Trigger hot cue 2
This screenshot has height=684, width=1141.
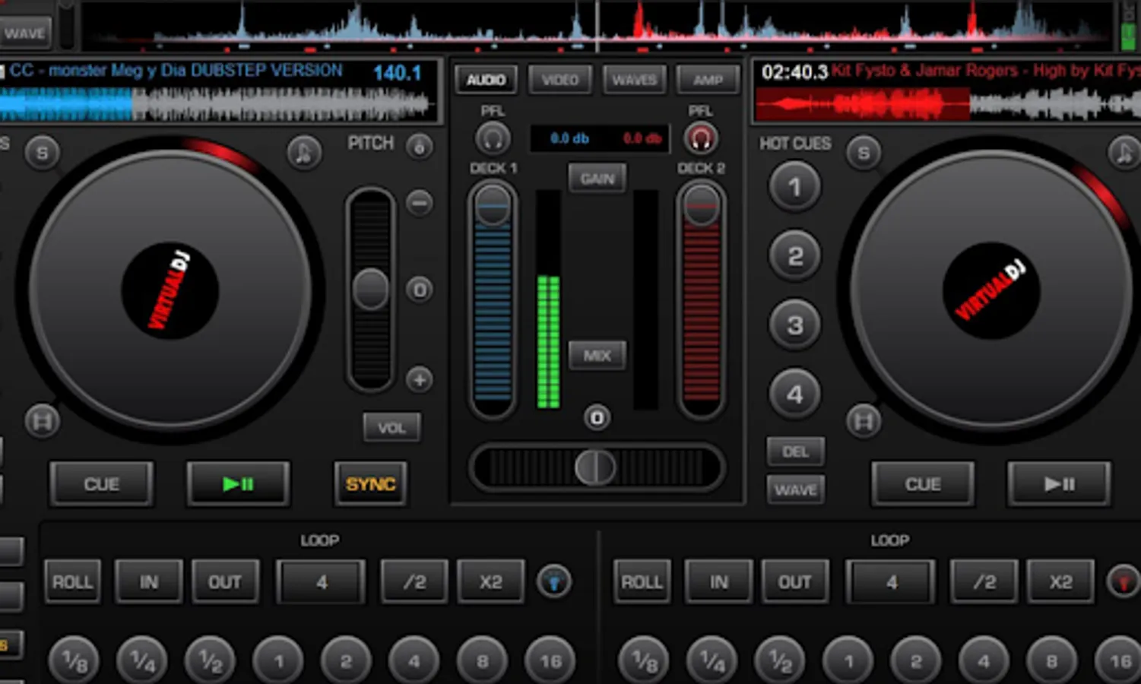[x=794, y=256]
